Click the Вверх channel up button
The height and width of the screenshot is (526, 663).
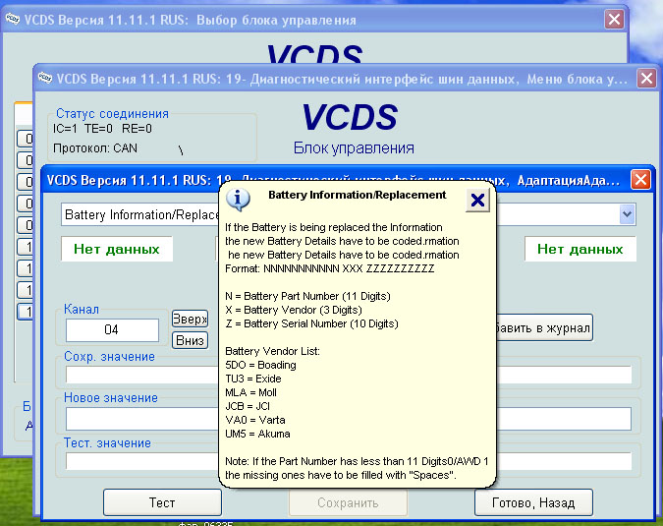(x=190, y=319)
